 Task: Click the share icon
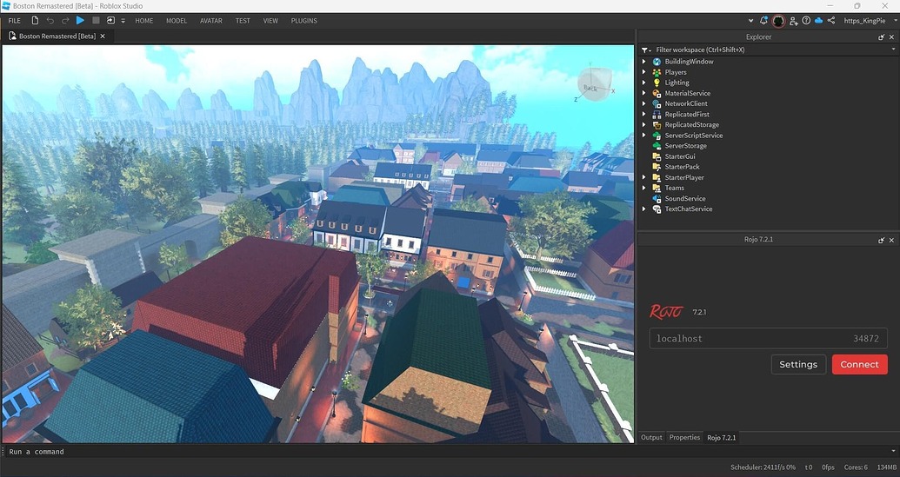click(831, 21)
